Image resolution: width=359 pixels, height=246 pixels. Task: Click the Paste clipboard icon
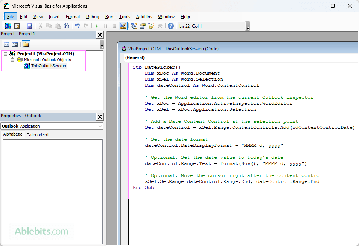point(58,26)
